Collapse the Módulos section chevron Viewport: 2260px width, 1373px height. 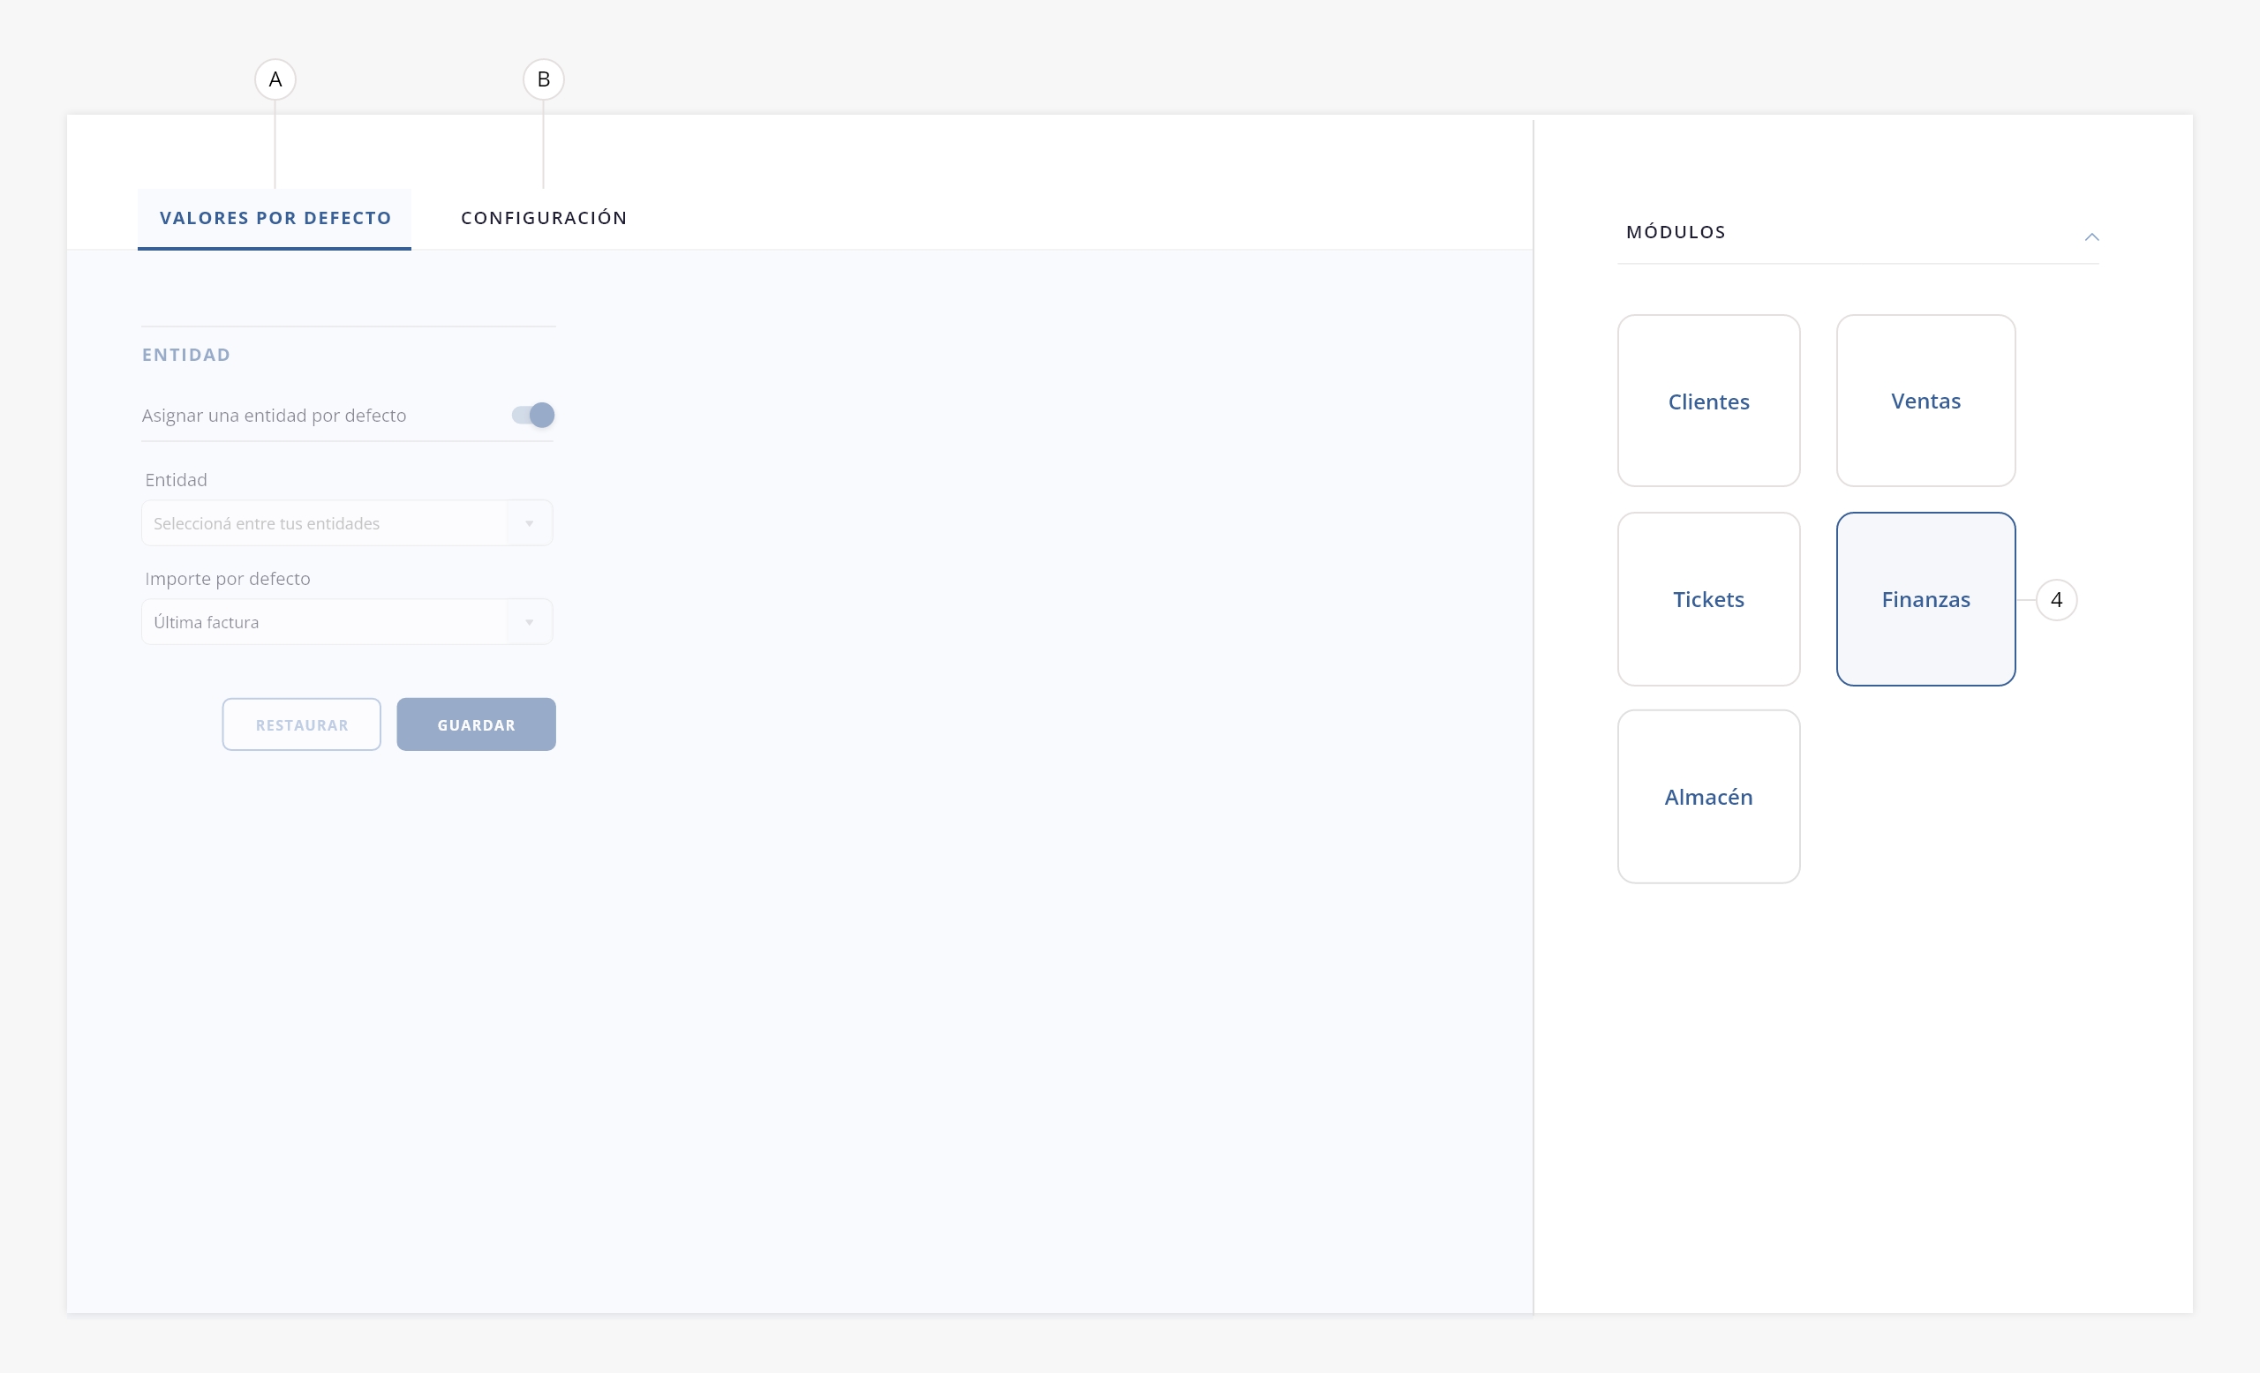(x=2091, y=236)
